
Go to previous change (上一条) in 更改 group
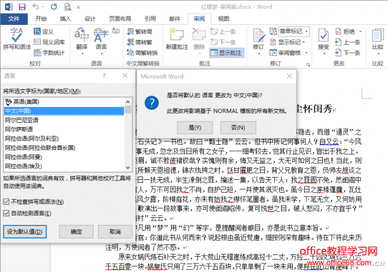pyautogui.click(x=347, y=42)
